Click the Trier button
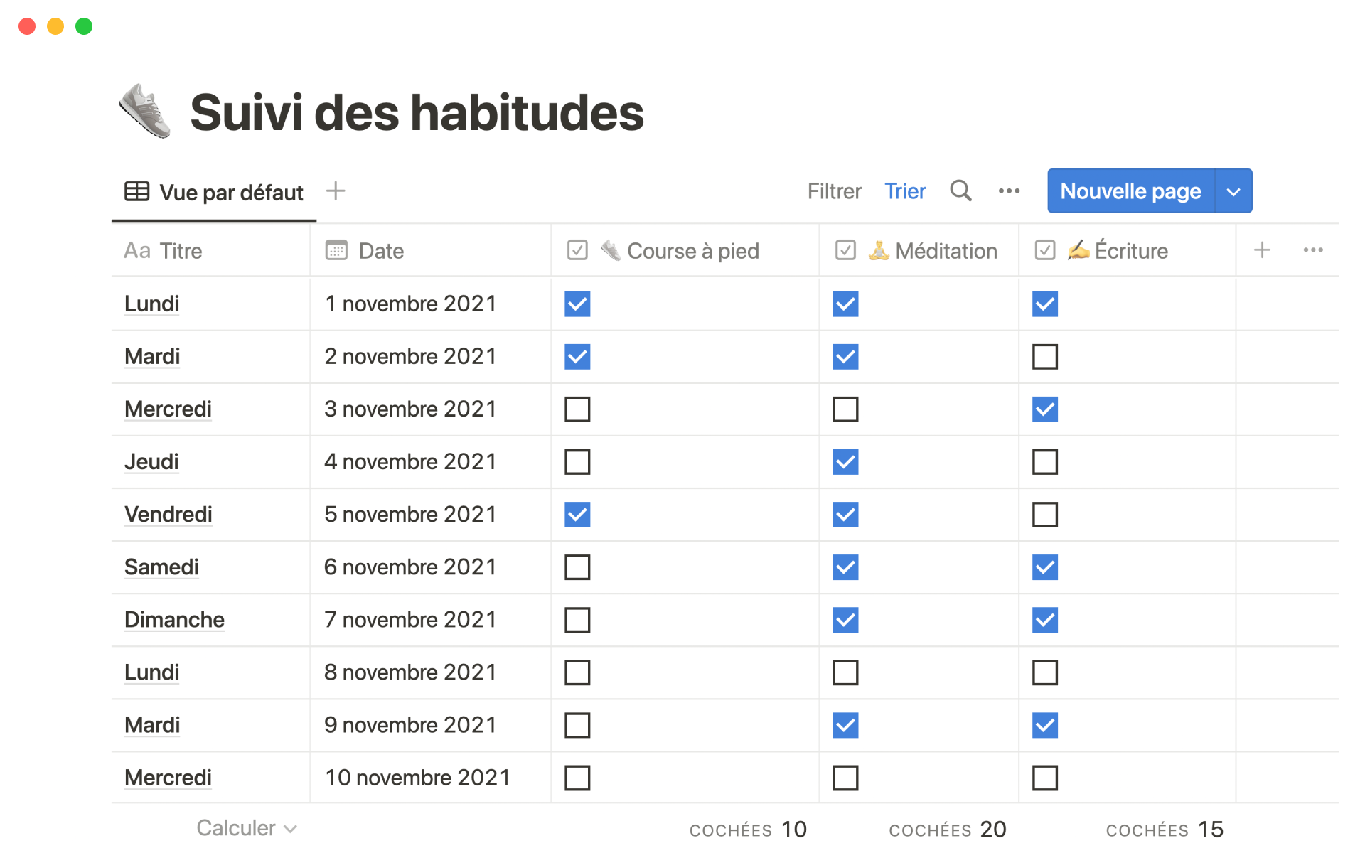This screenshot has width=1365, height=853. pos(904,191)
